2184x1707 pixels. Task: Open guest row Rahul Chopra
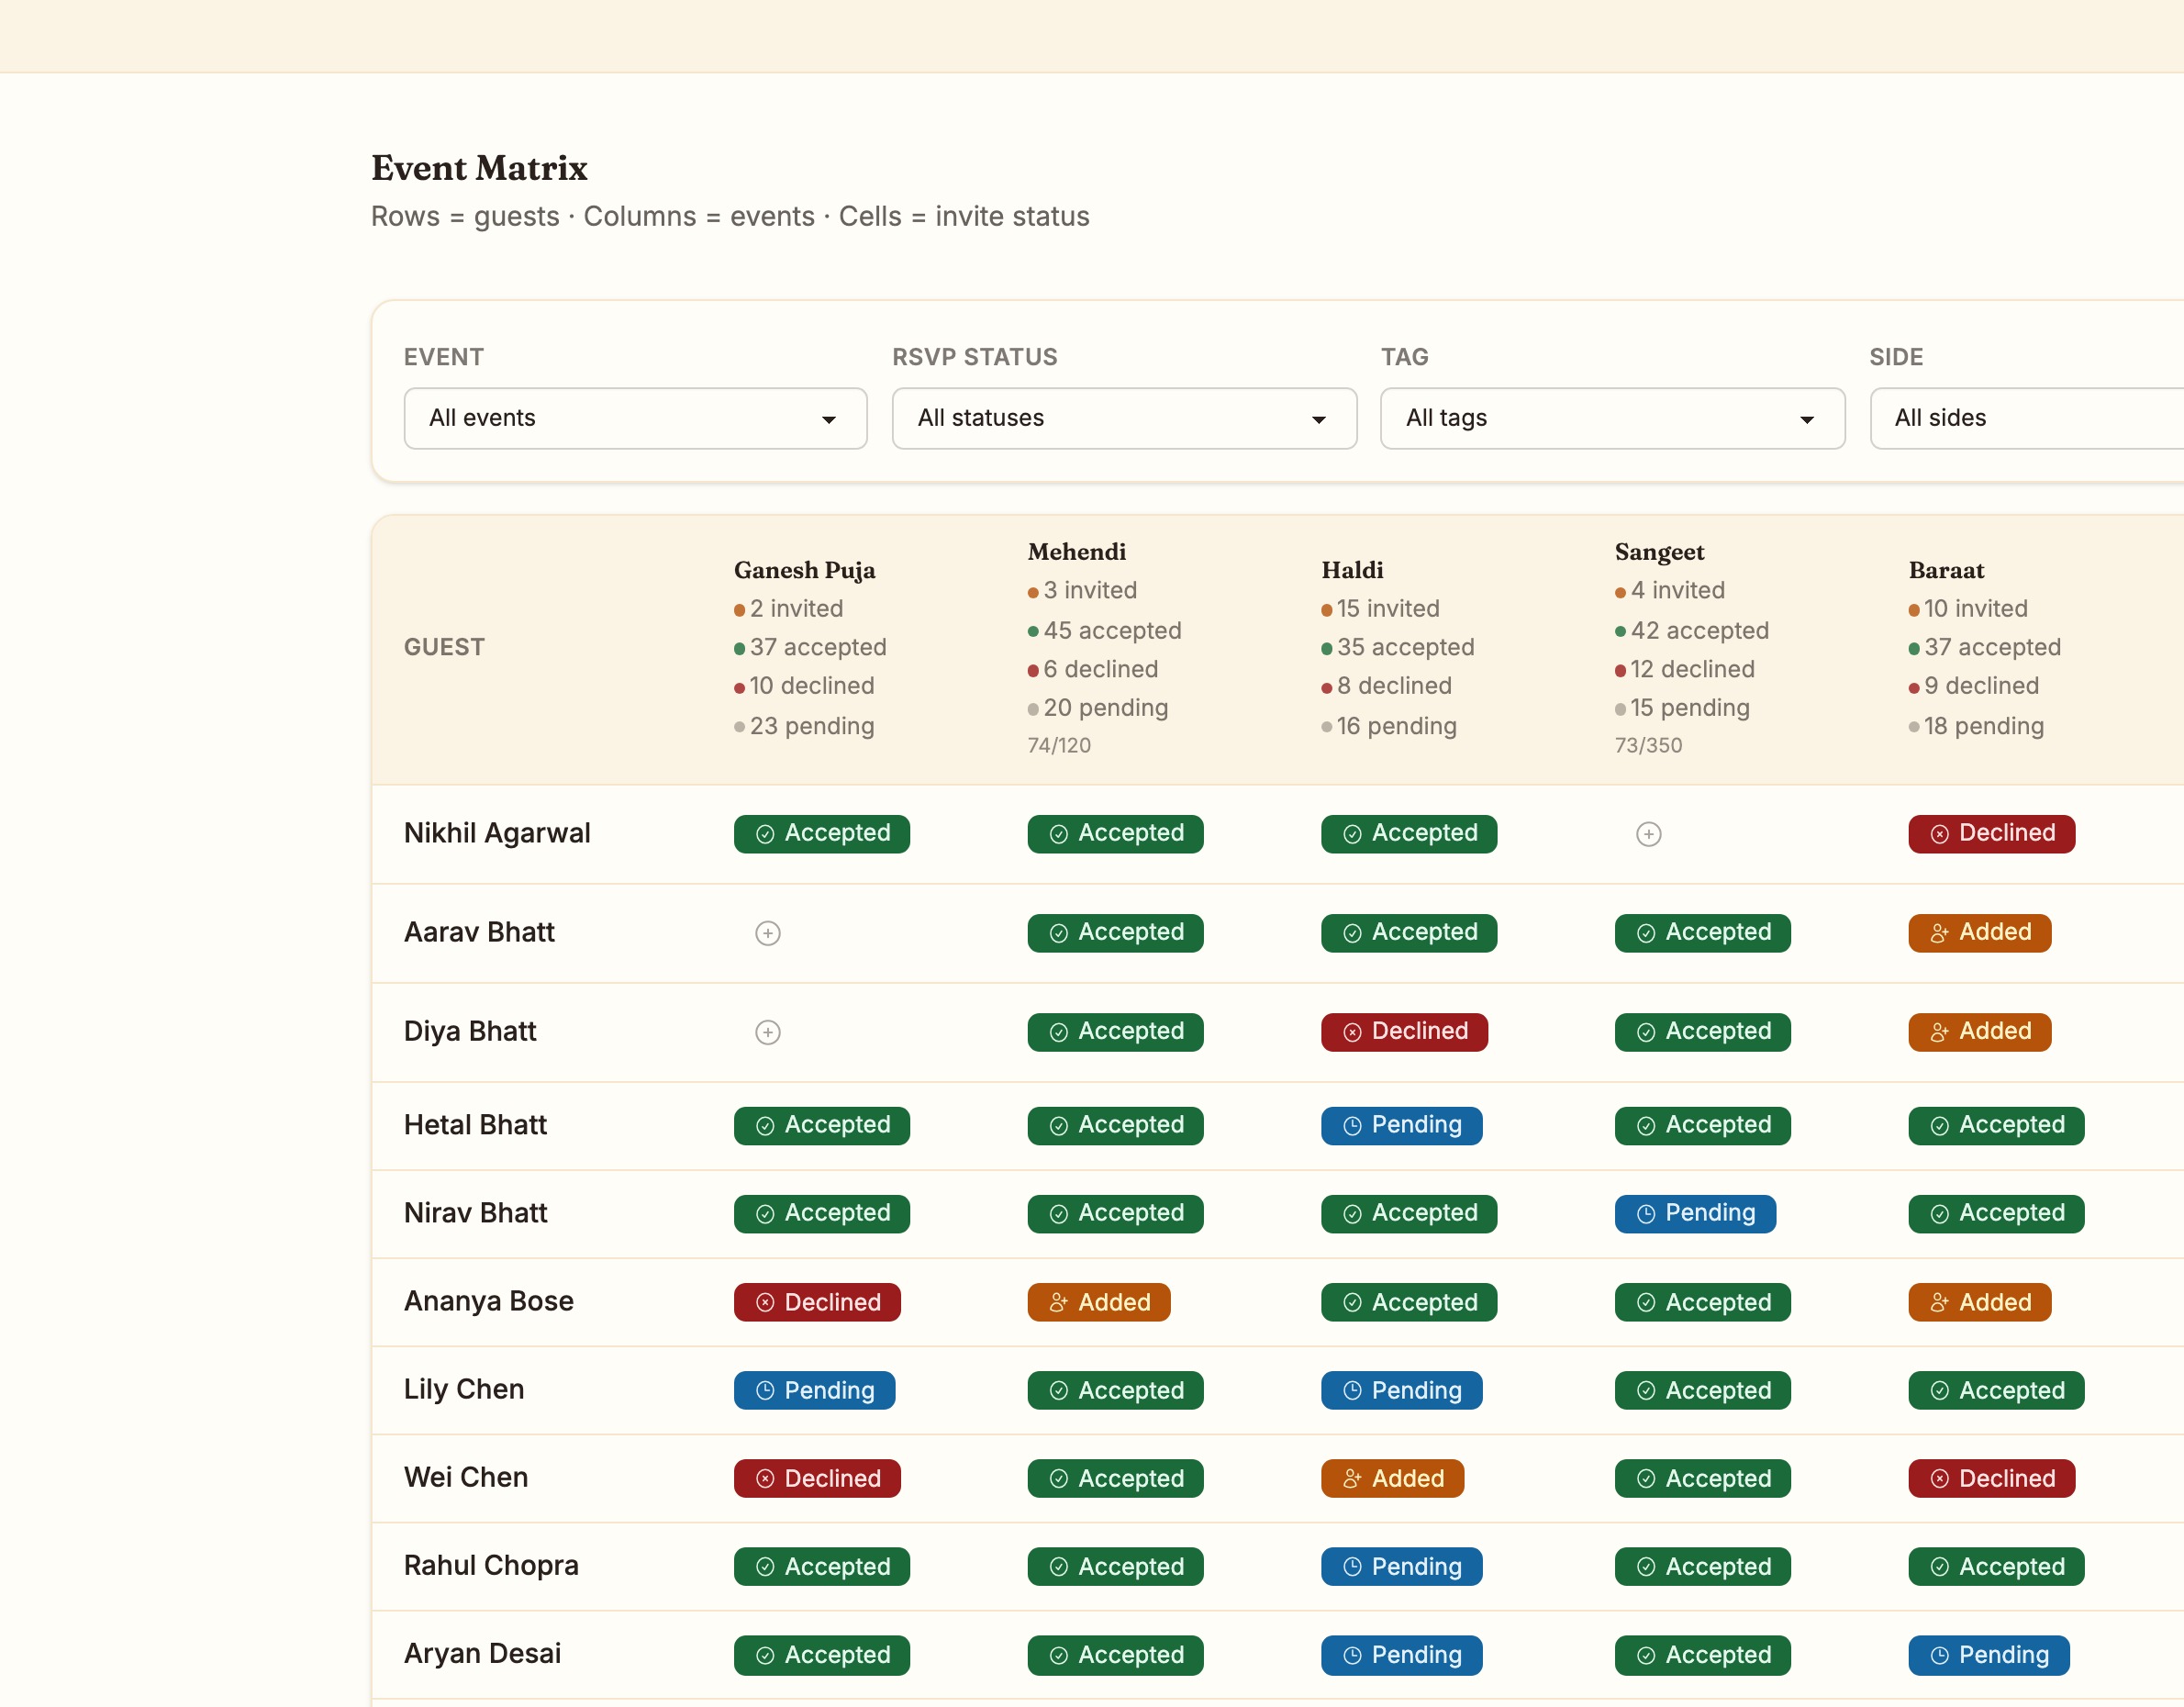coord(491,1565)
